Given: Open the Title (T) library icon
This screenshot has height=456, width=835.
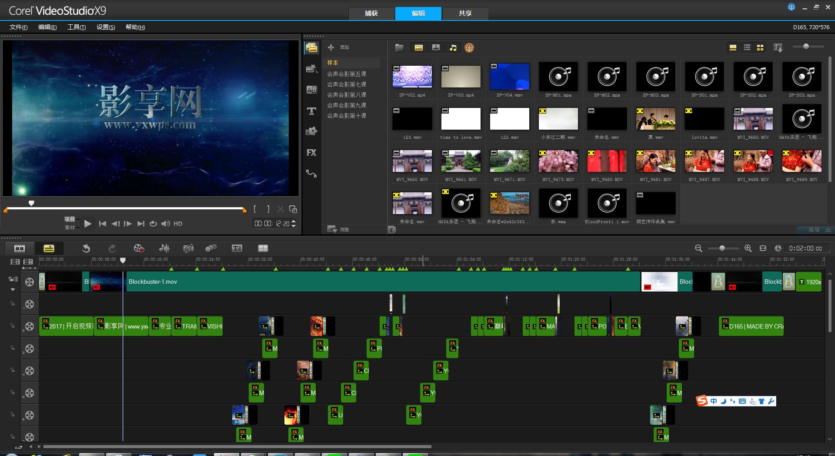Looking at the screenshot, I should coord(311,111).
